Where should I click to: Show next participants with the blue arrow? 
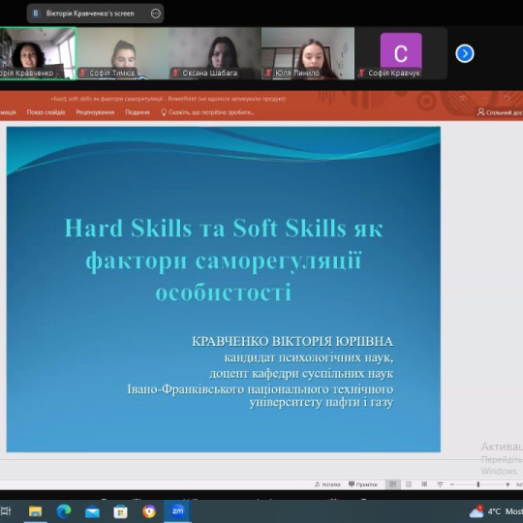point(465,53)
